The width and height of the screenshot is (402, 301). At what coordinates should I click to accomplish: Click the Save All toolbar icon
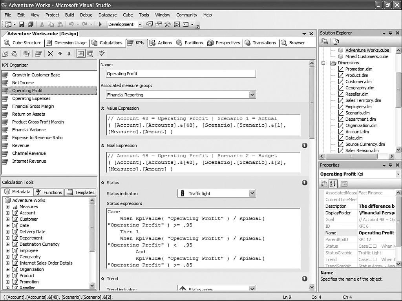(31, 24)
